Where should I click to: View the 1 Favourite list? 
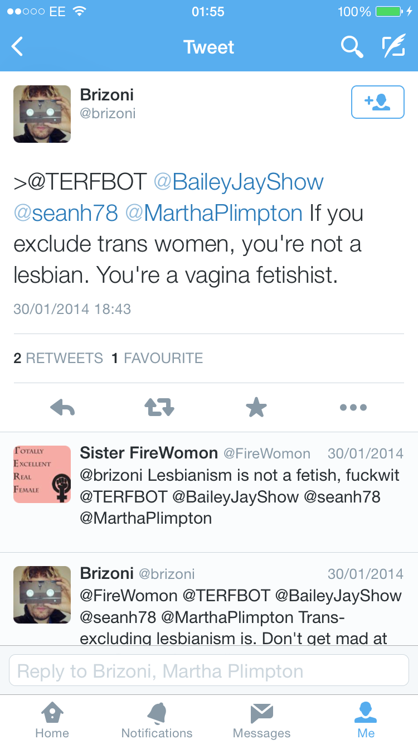click(x=157, y=358)
